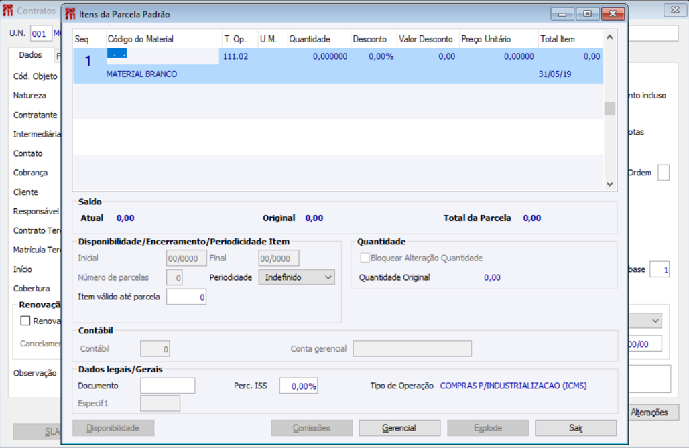Image resolution: width=689 pixels, height=448 pixels.
Task: Click the Disponibilidade button
Action: tap(113, 428)
